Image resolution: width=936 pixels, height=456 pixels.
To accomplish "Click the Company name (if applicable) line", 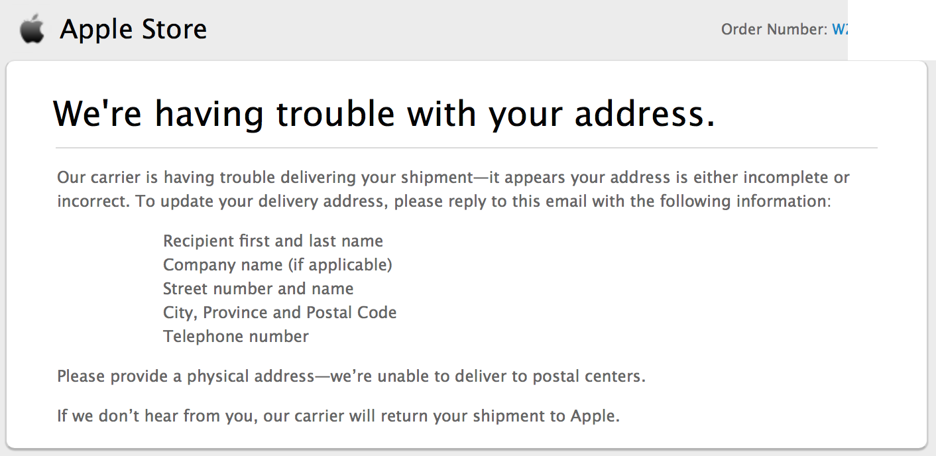I will (x=278, y=265).
